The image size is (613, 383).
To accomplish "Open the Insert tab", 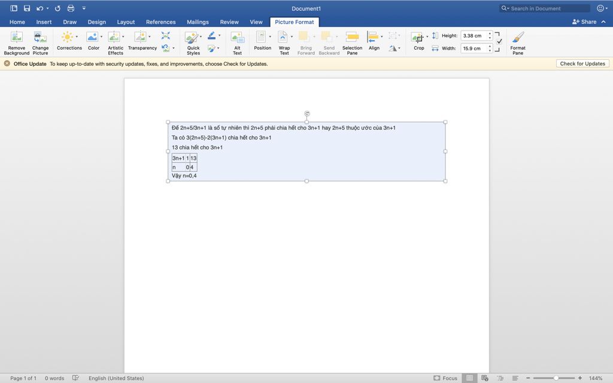I will point(44,22).
